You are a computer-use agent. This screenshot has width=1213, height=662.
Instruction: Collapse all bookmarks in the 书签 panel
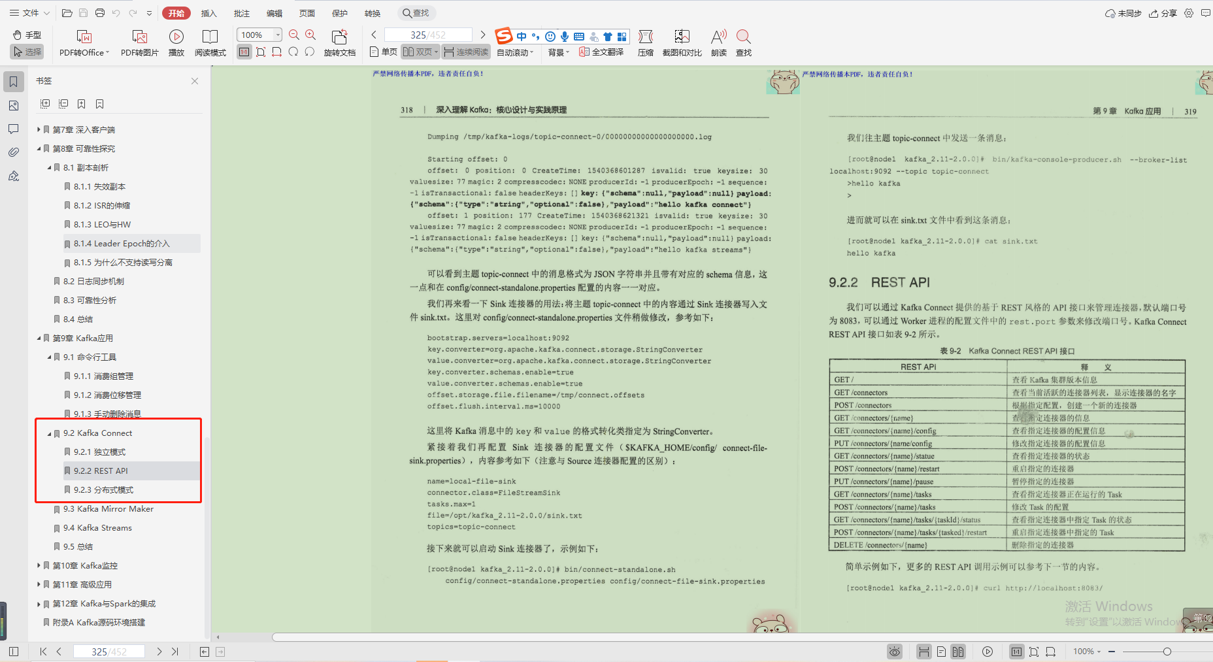pos(63,104)
